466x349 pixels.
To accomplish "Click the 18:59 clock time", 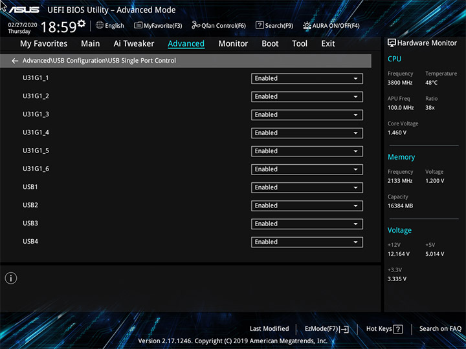I will [58, 27].
